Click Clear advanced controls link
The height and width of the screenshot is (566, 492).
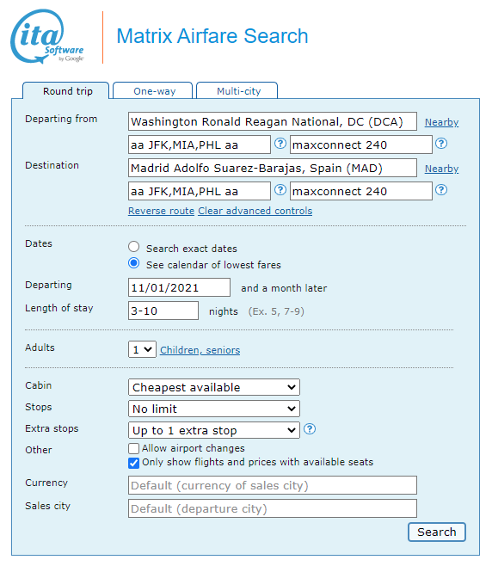click(255, 211)
